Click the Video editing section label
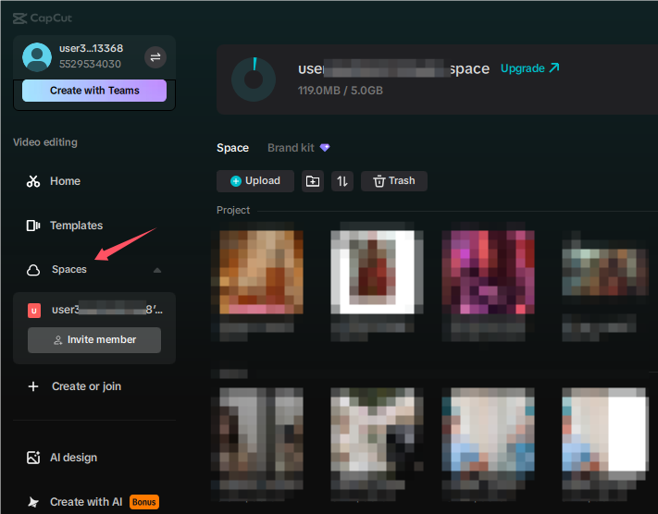The width and height of the screenshot is (658, 514). coord(45,142)
